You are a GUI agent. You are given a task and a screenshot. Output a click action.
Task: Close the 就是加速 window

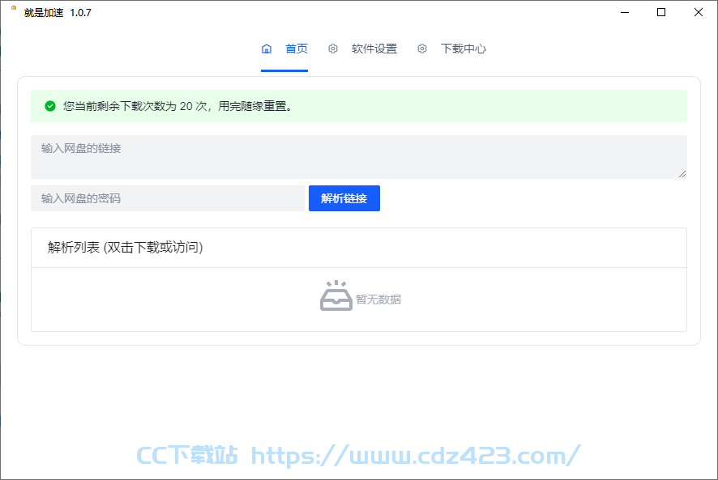[699, 12]
